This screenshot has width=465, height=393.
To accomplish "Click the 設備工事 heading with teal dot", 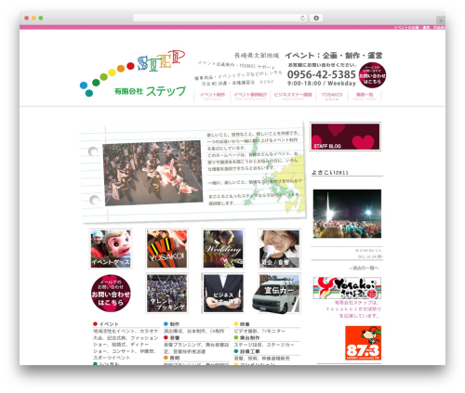I will point(246,351).
